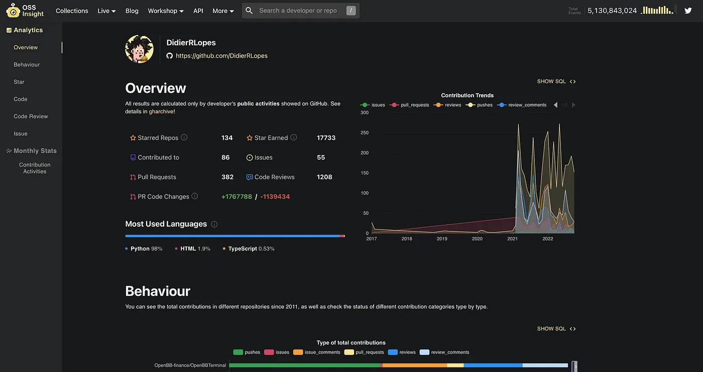Toggle the issues series in chart legend
The width and height of the screenshot is (703, 372).
373,105
